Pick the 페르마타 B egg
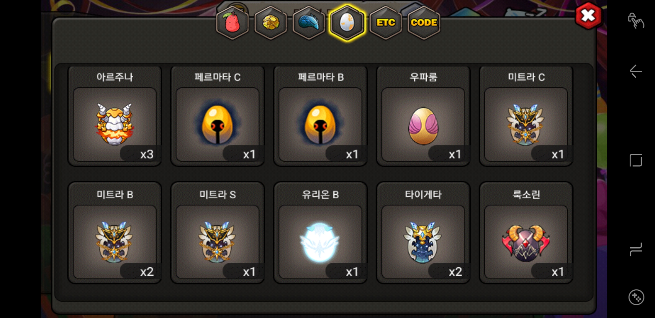This screenshot has height=318, width=655. point(320,116)
